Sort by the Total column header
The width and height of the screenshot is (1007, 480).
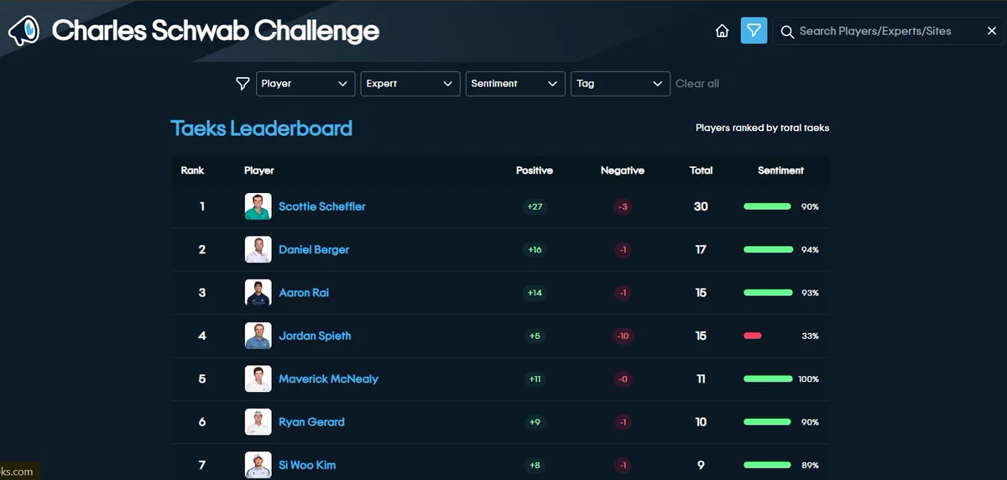(x=701, y=170)
